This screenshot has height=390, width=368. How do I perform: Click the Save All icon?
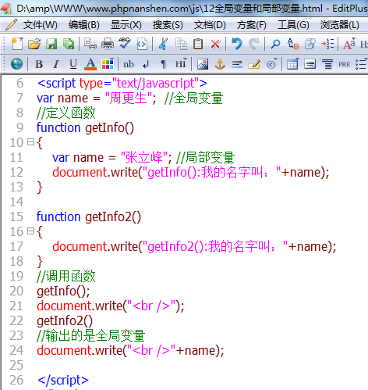pyautogui.click(x=69, y=44)
